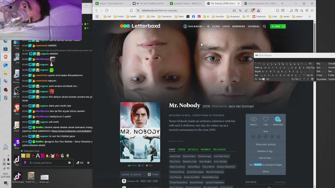Open cast member Jared Leto
335x188 pixels.
(175, 156)
